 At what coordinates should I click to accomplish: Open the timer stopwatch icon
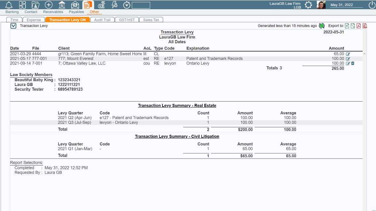pos(126,5)
